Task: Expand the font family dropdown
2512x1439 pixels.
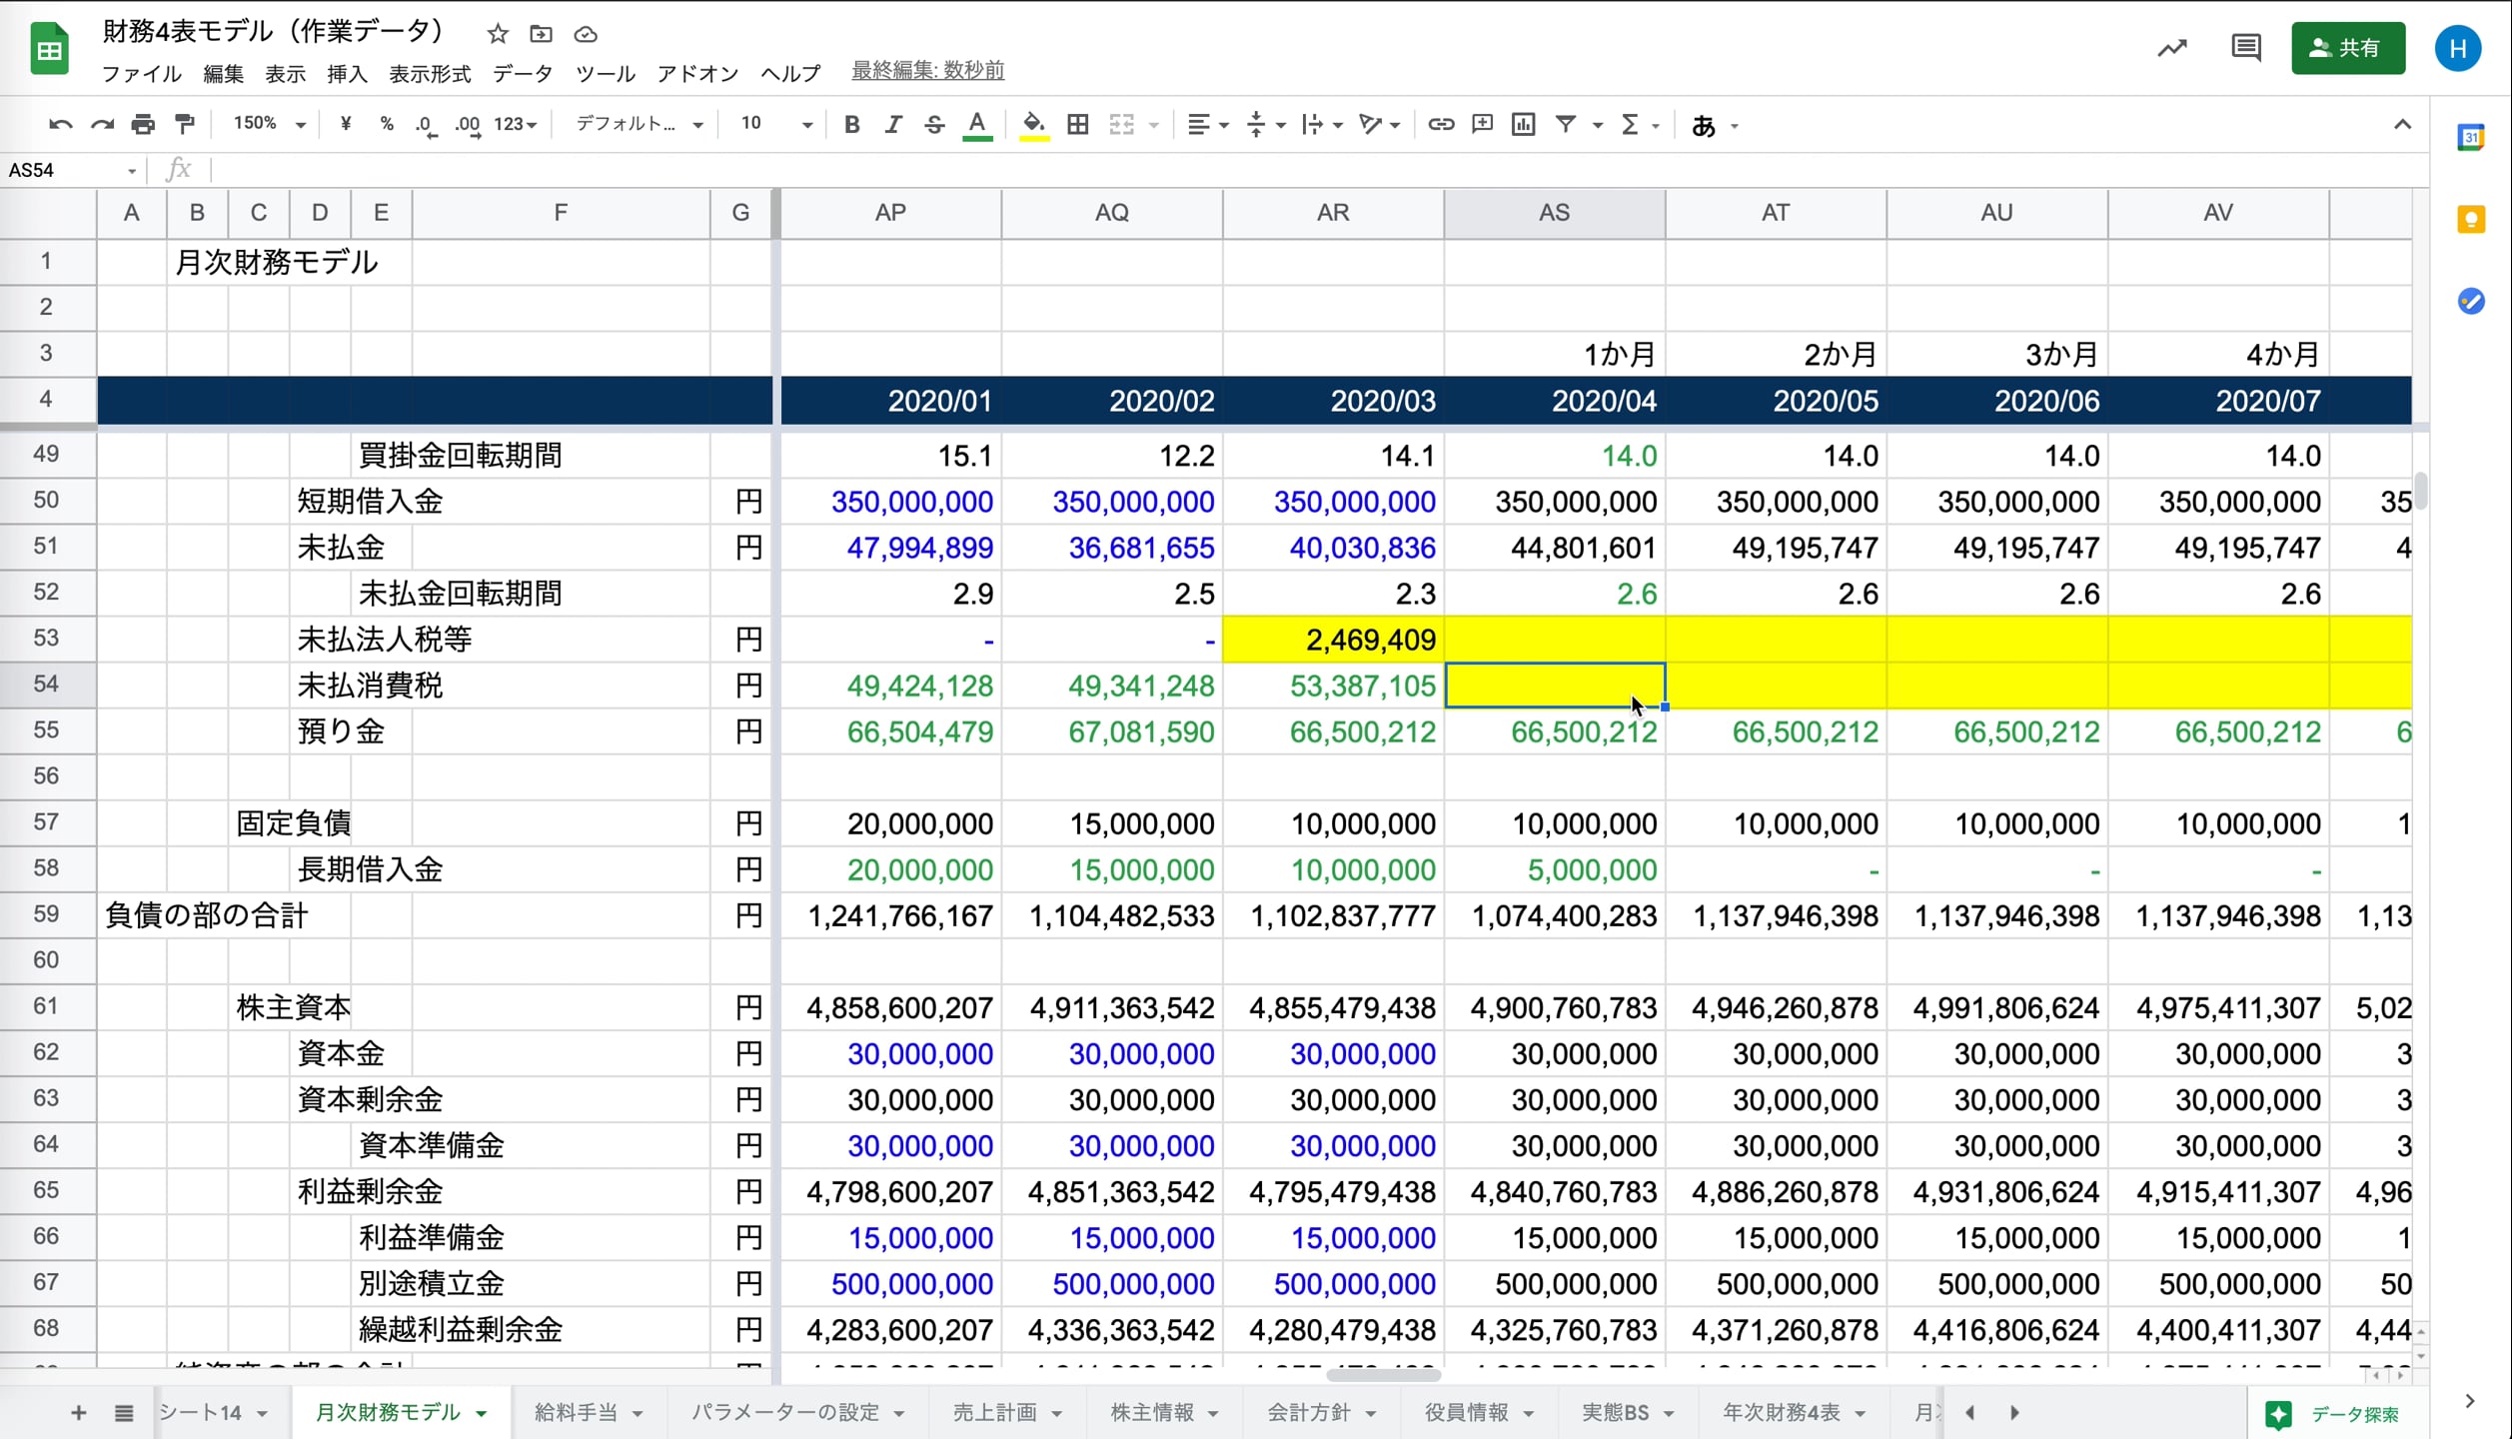Action: [639, 124]
